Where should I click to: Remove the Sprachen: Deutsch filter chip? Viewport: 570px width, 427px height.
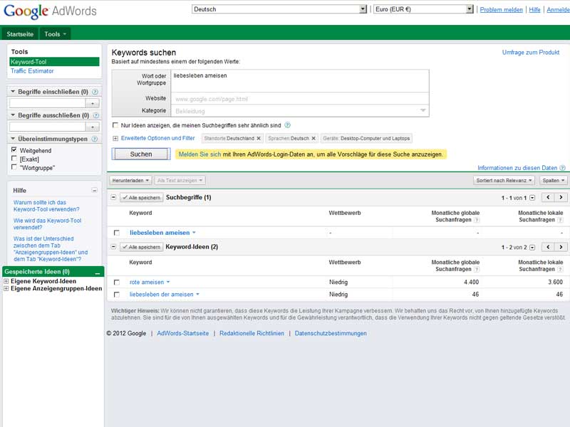coord(313,138)
